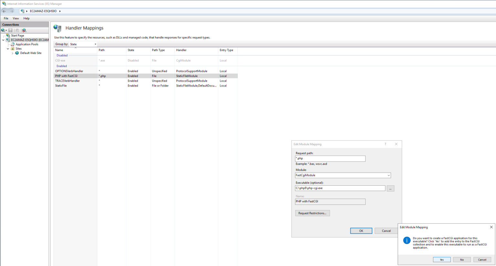The width and height of the screenshot is (496, 266).
Task: Click Yes to create the FastCGI application
Action: [441, 259]
